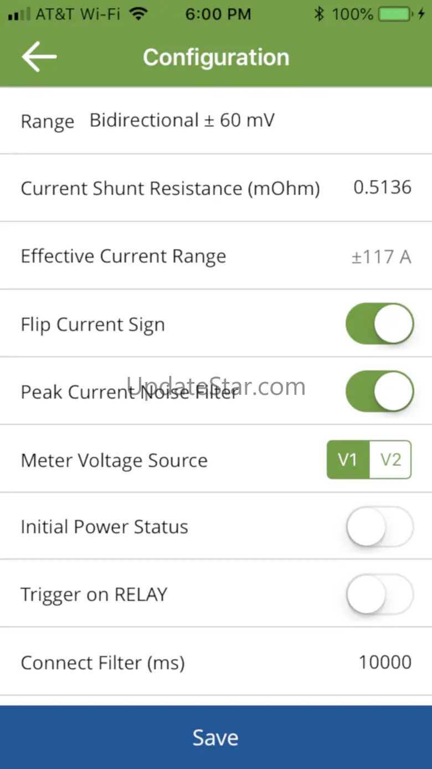Edit the Connect Filter value 10000
Viewport: 432px width, 769px height.
(385, 662)
